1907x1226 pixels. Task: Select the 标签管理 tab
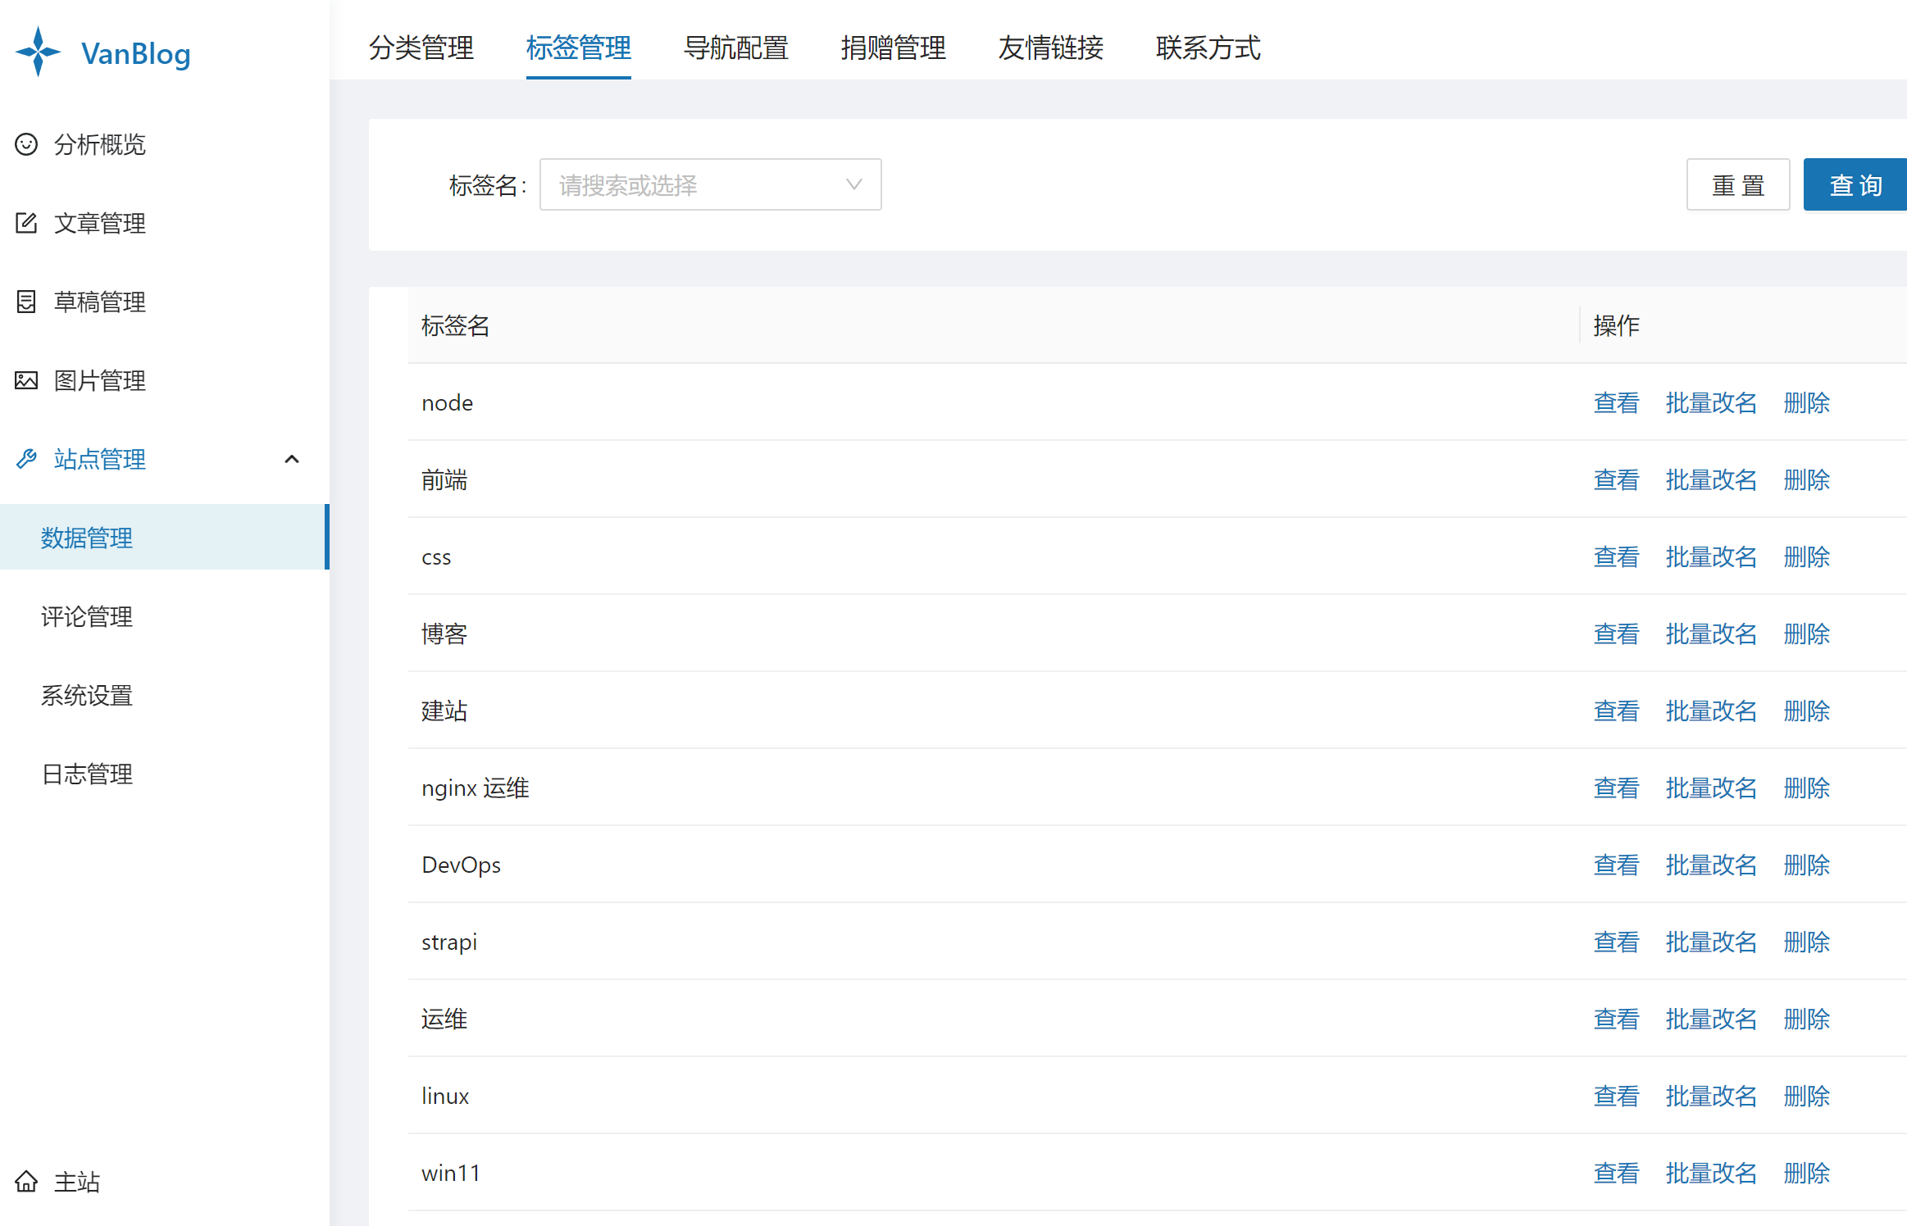click(579, 48)
